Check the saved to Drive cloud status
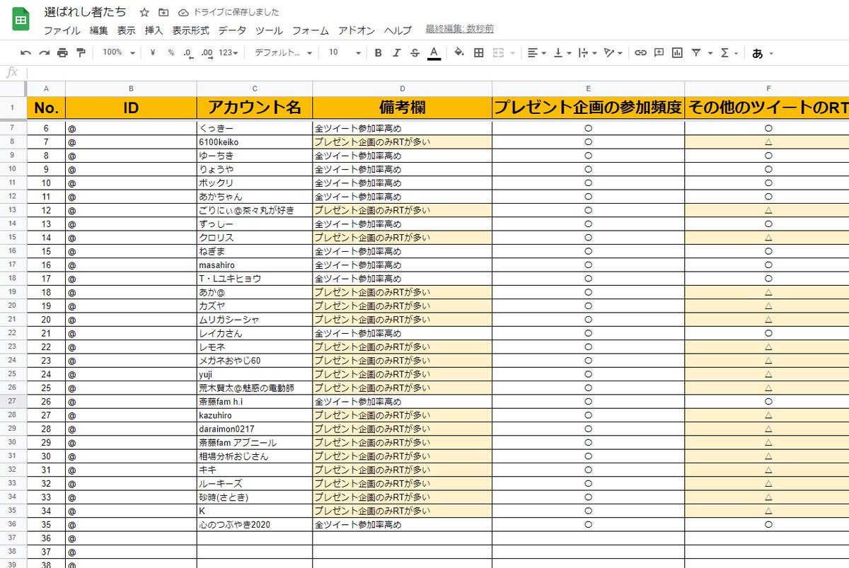The height and width of the screenshot is (568, 849). (183, 13)
